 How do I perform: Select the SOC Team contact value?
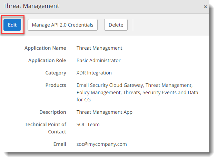pyautogui.click(x=88, y=124)
